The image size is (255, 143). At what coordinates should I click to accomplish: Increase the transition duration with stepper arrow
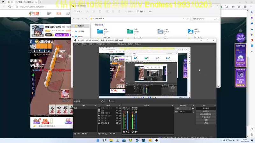(x=193, y=111)
